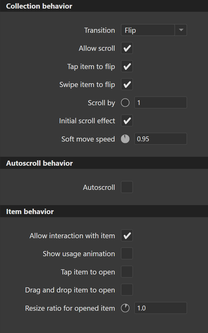Screen dimensions: 208x333
Task: Enable the Autoscroll checkbox
Action: point(127,187)
